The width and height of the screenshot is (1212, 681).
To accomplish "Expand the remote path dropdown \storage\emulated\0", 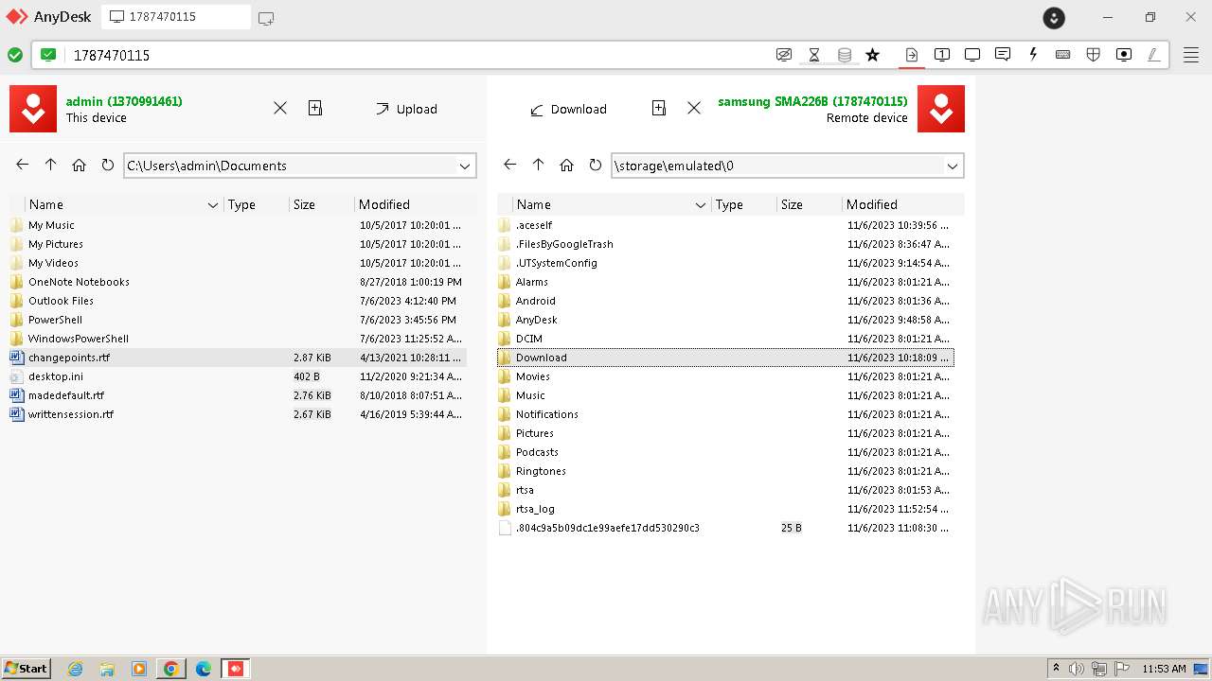I will click(953, 166).
